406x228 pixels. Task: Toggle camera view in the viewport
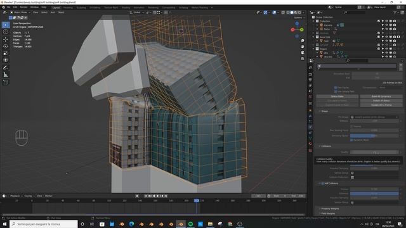pyautogui.click(x=302, y=53)
